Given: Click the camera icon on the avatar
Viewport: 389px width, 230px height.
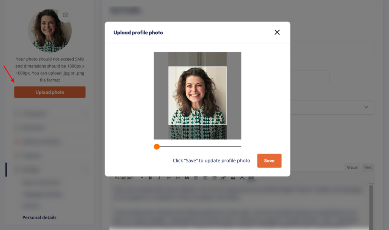Looking at the screenshot, I should tap(66, 15).
